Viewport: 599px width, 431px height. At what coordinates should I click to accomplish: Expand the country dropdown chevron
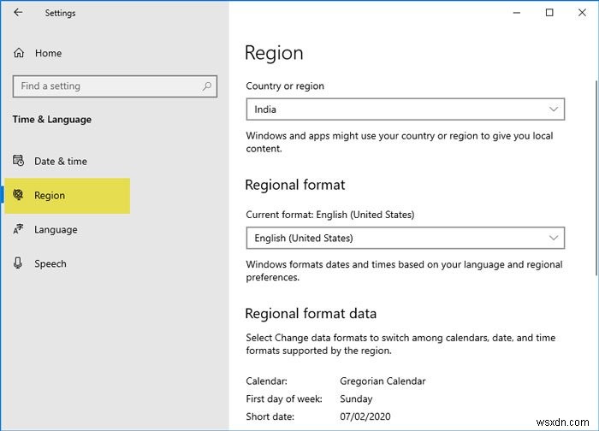[553, 109]
